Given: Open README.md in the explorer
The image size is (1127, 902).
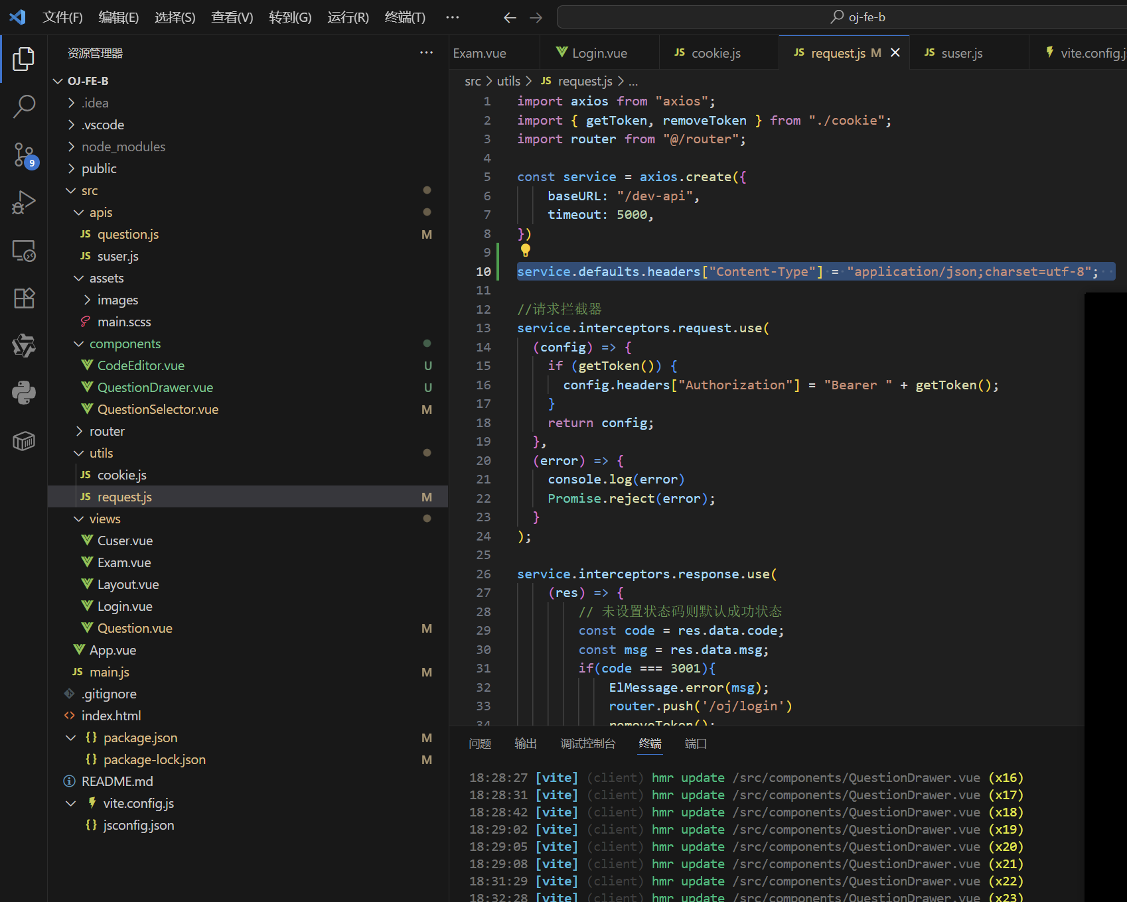Looking at the screenshot, I should coord(248,781).
